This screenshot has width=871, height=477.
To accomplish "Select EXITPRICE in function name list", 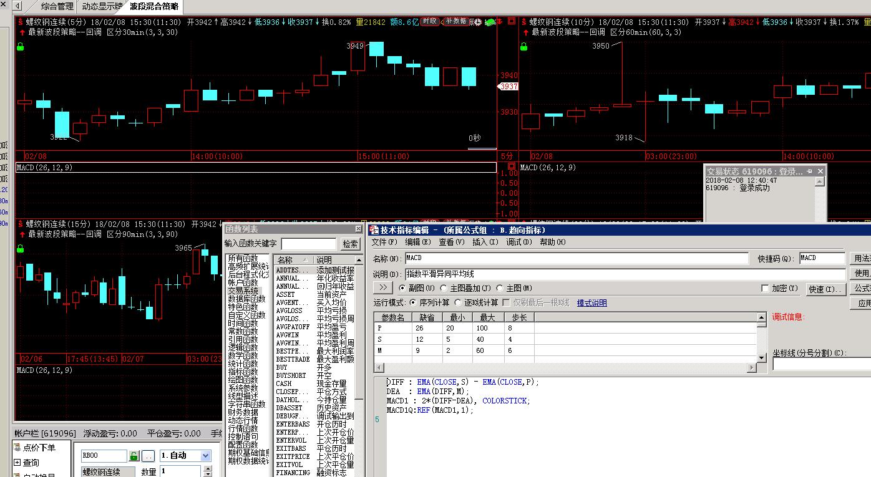I will [x=293, y=456].
